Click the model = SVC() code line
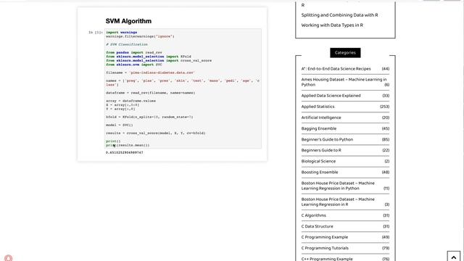This screenshot has width=464, height=261. (x=119, y=125)
